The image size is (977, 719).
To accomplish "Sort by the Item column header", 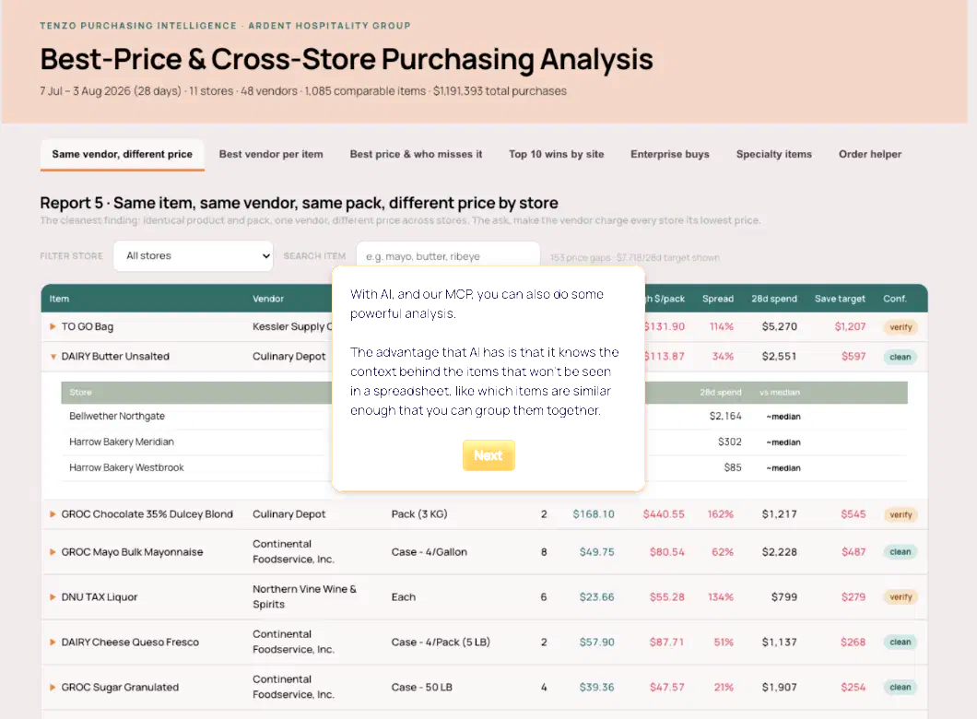I will click(x=59, y=299).
